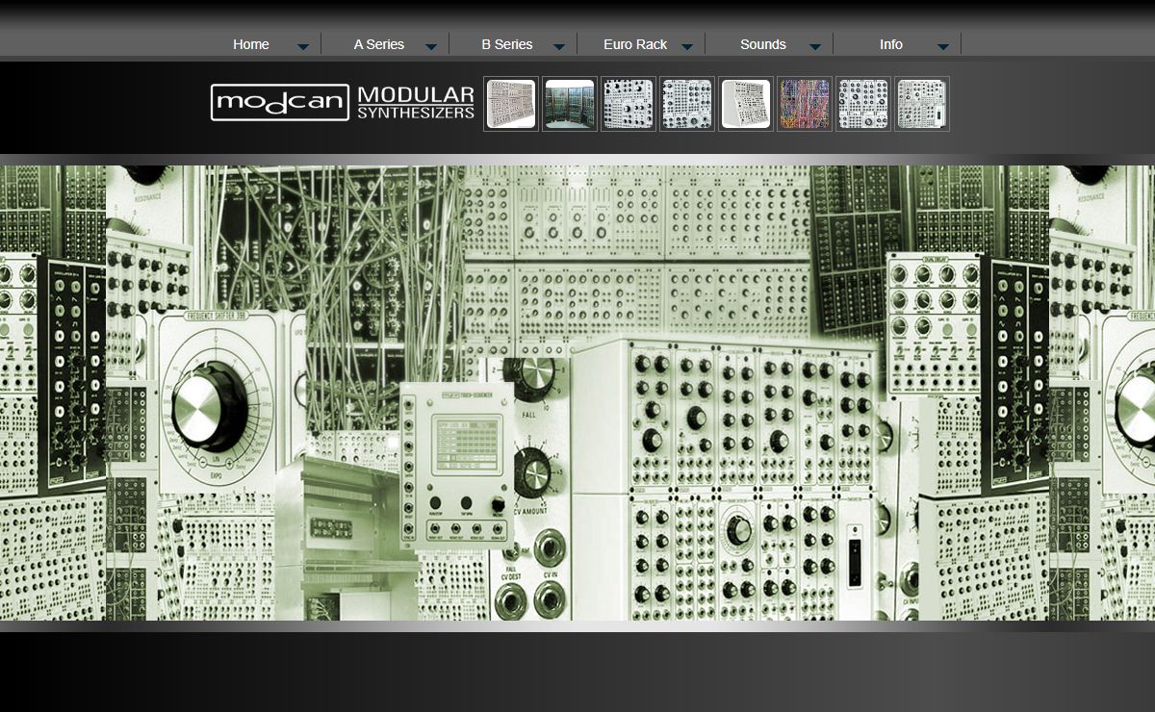
Task: Open the fourth thumbnail in the header row
Action: (687, 104)
